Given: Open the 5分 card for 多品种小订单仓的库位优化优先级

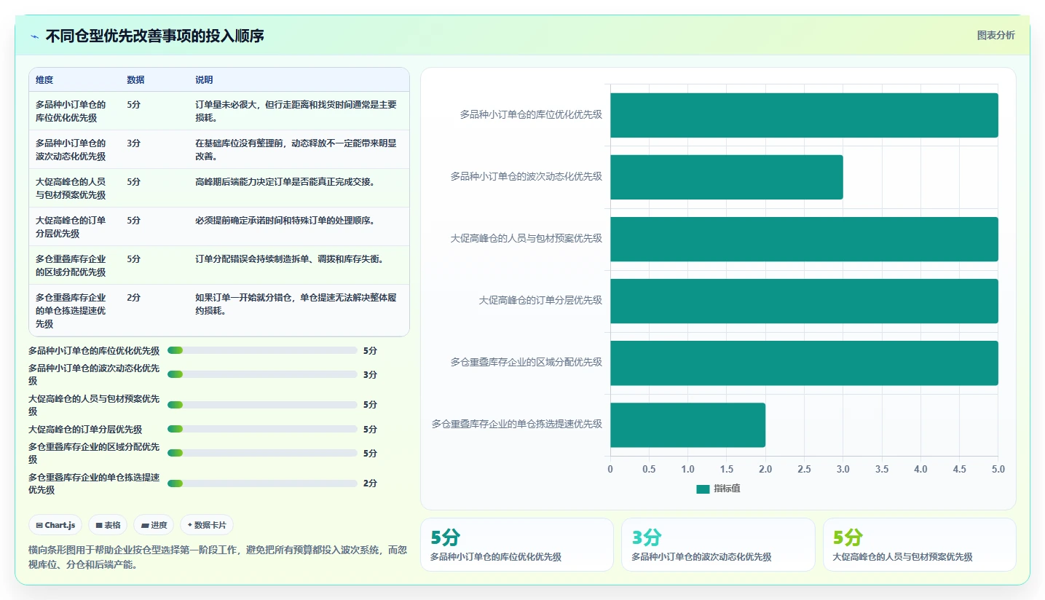Looking at the screenshot, I should pos(517,545).
